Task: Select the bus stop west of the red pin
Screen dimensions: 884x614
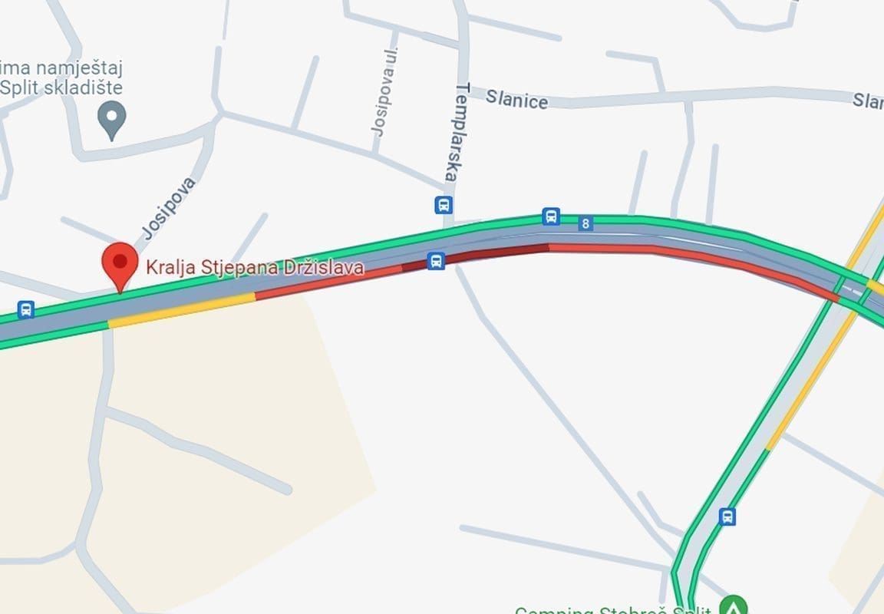Action: tap(26, 309)
